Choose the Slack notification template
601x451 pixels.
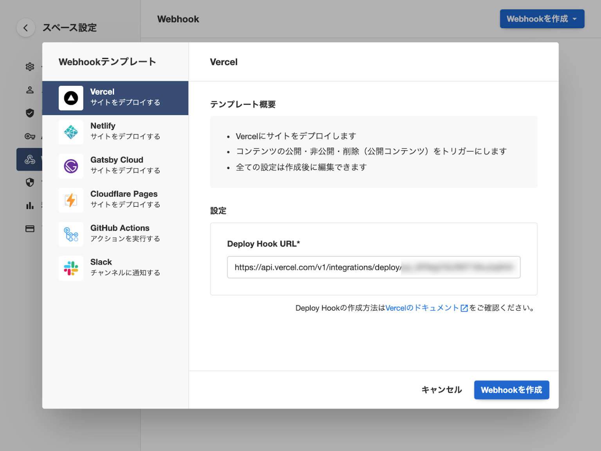115,268
